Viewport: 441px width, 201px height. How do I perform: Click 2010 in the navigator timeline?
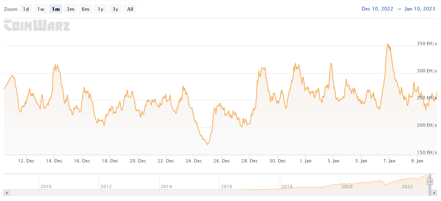pyautogui.click(x=46, y=187)
